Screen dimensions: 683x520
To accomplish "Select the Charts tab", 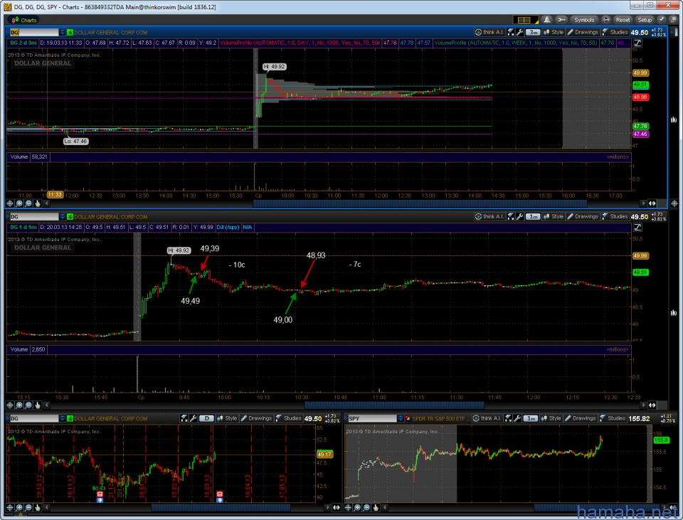I will (x=23, y=20).
